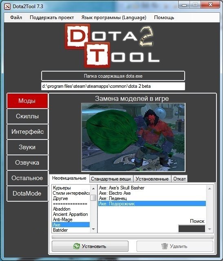Click the Dota2Tool title bar app icon
223x261 pixels.
[7, 7]
